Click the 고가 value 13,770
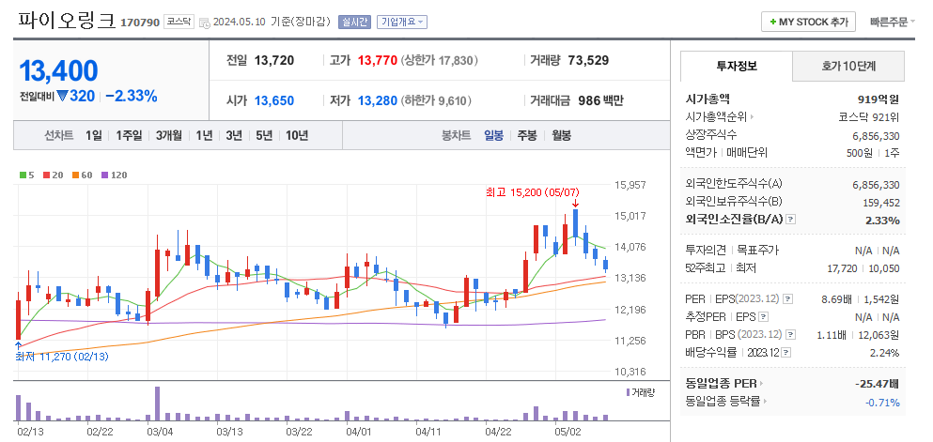Image resolution: width=933 pixels, height=442 pixels. [x=378, y=61]
